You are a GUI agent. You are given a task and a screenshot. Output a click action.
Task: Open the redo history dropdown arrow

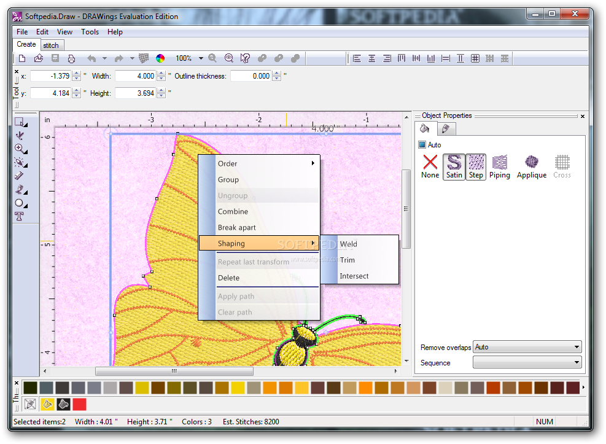pos(132,58)
